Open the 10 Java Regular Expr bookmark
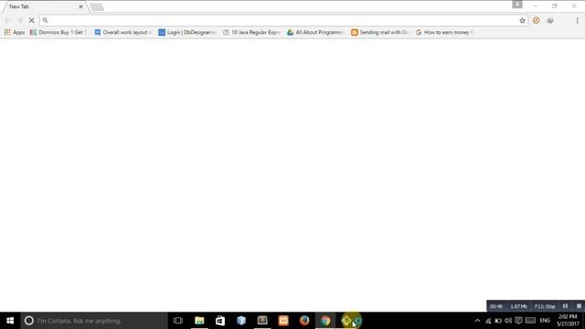585x329 pixels. coord(251,33)
